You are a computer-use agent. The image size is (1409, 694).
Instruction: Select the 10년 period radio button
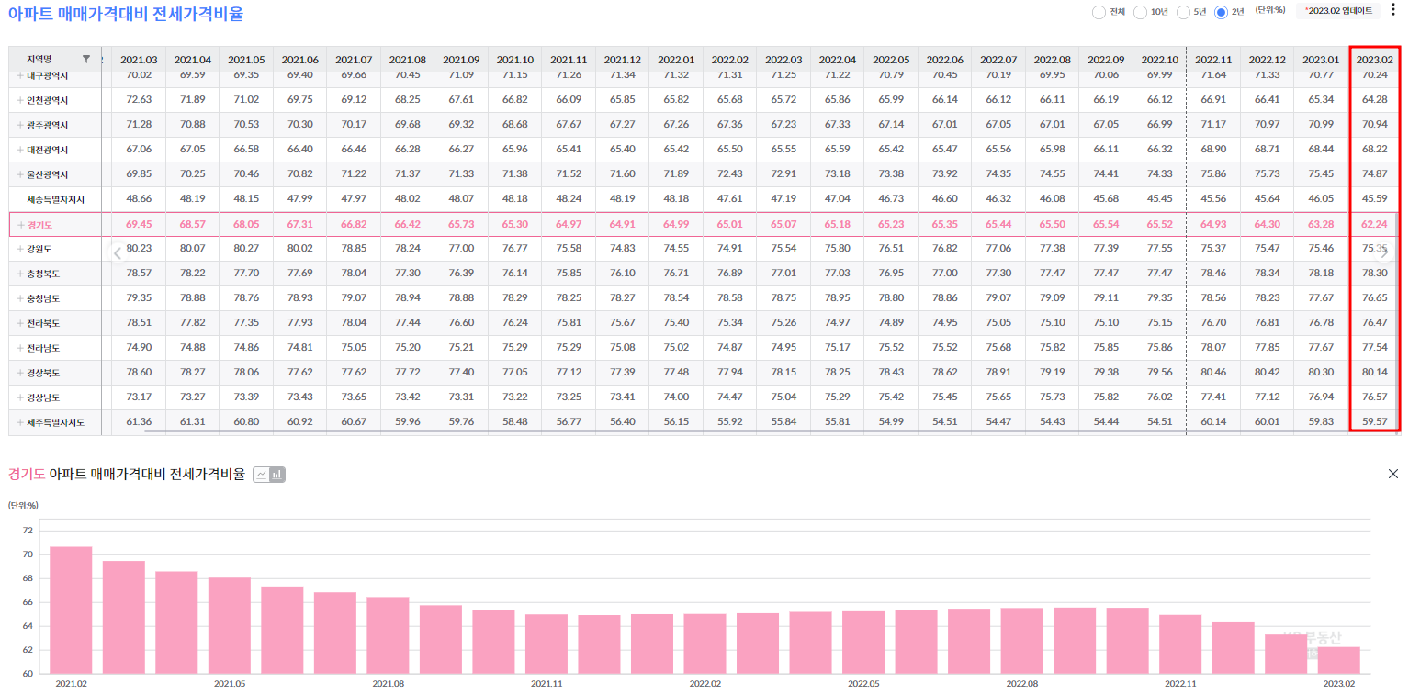click(1141, 12)
